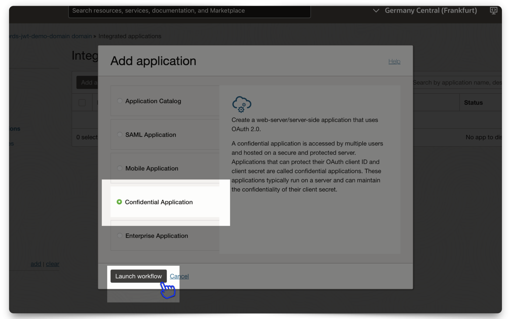The image size is (511, 319).
Task: Toggle the select-all checkbox in the table
Action: click(x=82, y=102)
